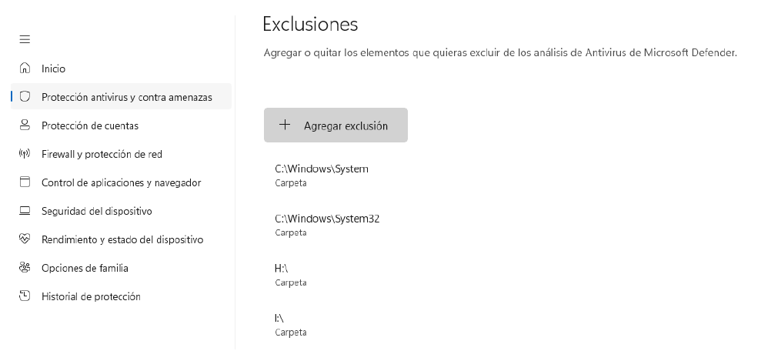The height and width of the screenshot is (351, 768).
Task: Click the Inicio home icon
Action: [25, 69]
